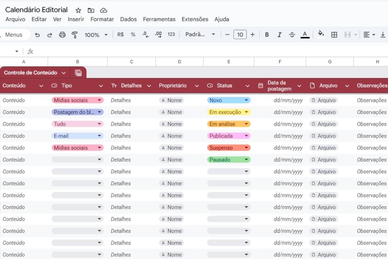Click the font size input field
Image resolution: width=388 pixels, height=259 pixels.
click(x=240, y=35)
